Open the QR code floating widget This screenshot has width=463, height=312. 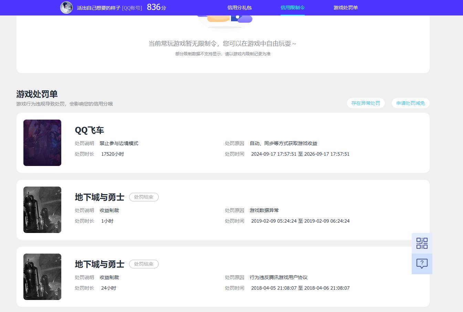pyautogui.click(x=422, y=243)
